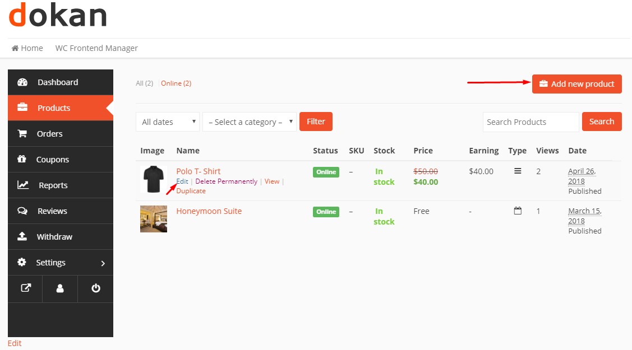Open Orders in the sidebar

[x=61, y=134]
